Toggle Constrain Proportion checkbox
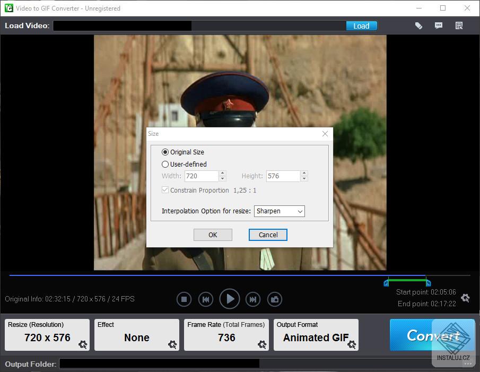The height and width of the screenshot is (372, 480). (165, 190)
